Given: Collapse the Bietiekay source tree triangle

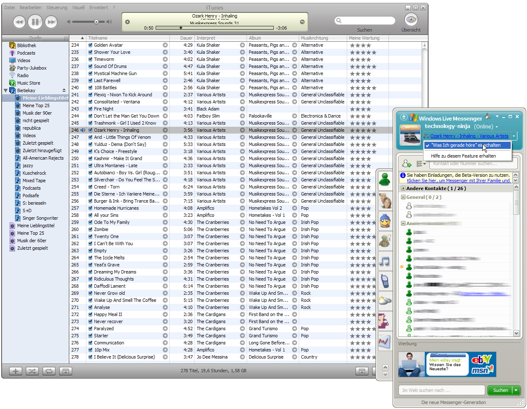Looking at the screenshot, I should tap(5, 90).
